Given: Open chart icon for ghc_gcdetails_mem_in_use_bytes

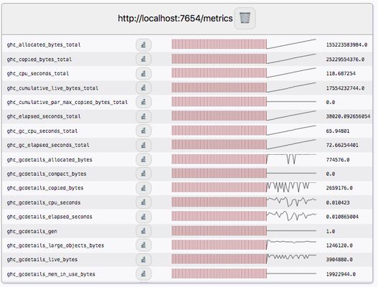Looking at the screenshot, I should (x=143, y=274).
